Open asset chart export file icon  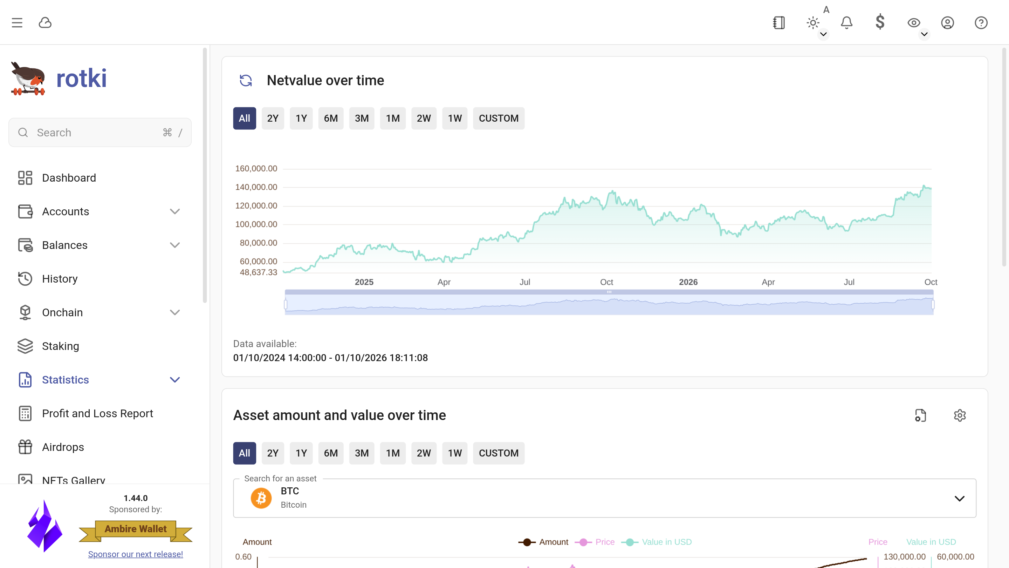(x=920, y=415)
